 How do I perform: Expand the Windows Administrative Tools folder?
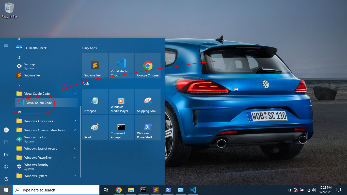[75, 130]
